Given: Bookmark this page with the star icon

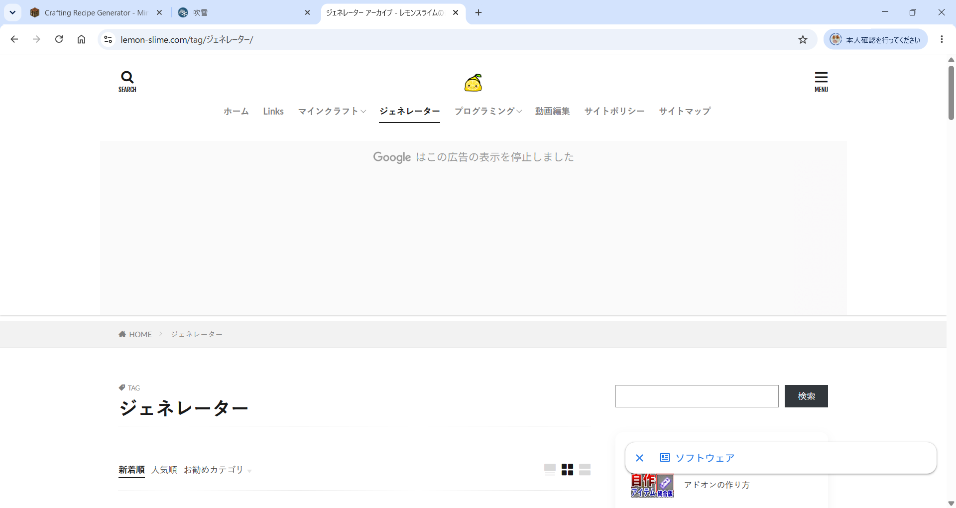Looking at the screenshot, I should (803, 39).
